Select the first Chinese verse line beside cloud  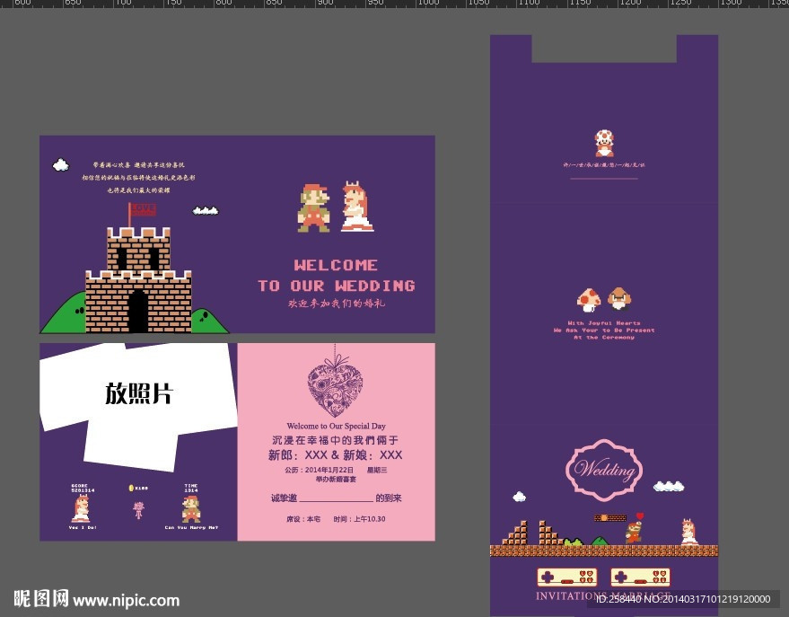point(138,164)
